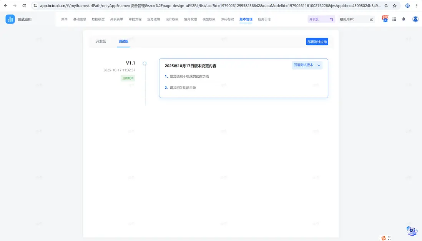
Task: Open the floating assistant robot icon
Action: pyautogui.click(x=412, y=231)
